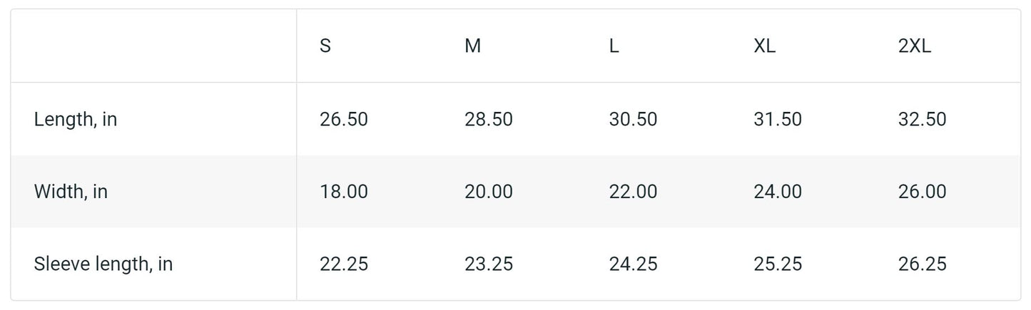Click the 22.00 width value for L

[x=633, y=192]
